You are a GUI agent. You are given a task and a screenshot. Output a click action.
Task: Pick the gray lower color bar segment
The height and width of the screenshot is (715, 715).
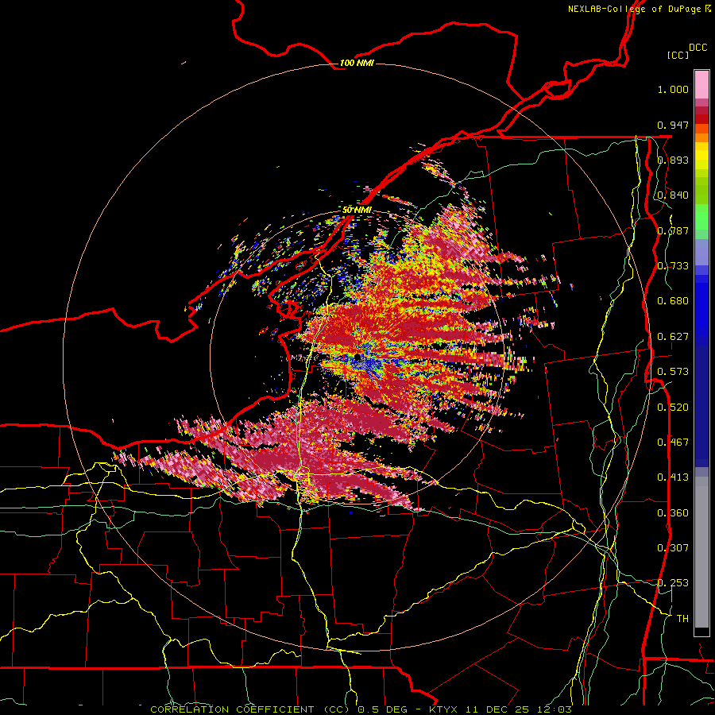701,552
